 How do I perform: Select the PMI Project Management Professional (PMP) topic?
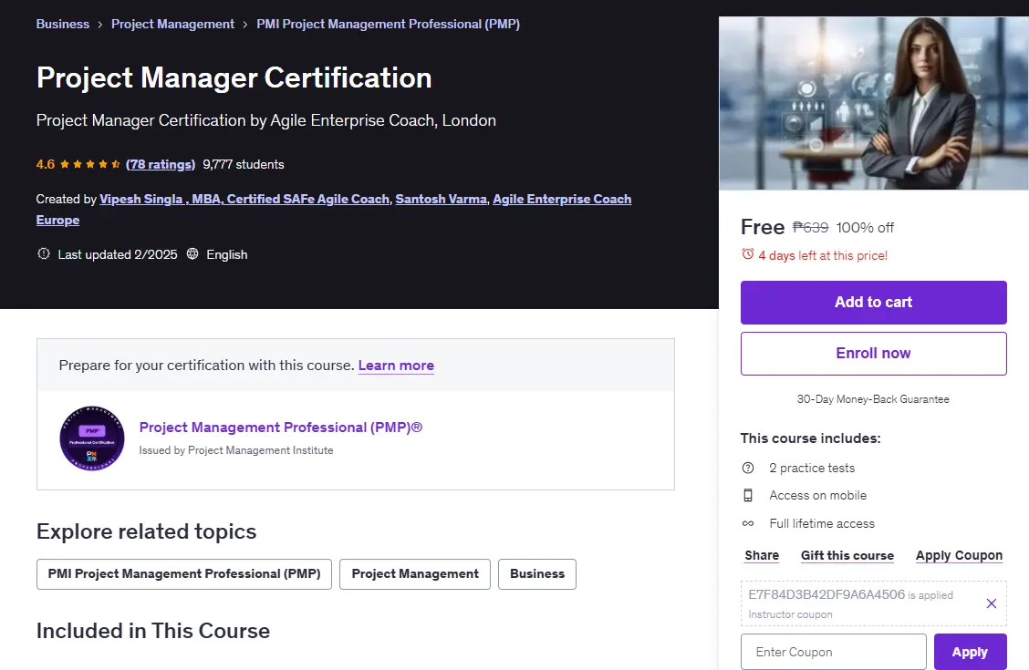(184, 574)
